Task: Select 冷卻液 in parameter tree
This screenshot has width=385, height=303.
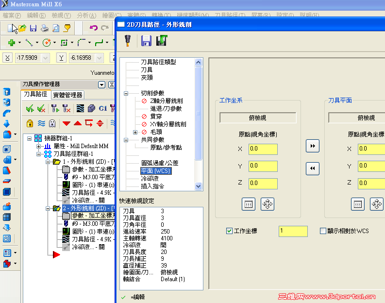Action: [150, 179]
